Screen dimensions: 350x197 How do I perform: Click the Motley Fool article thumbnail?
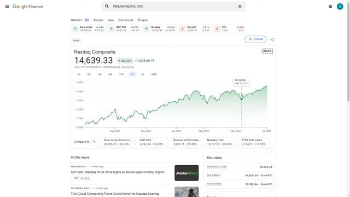tap(186, 192)
